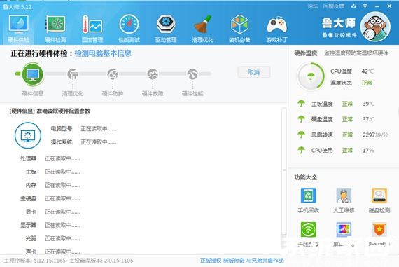Open 装机必备 cube icon
The height and width of the screenshot is (267, 399).
(x=239, y=25)
